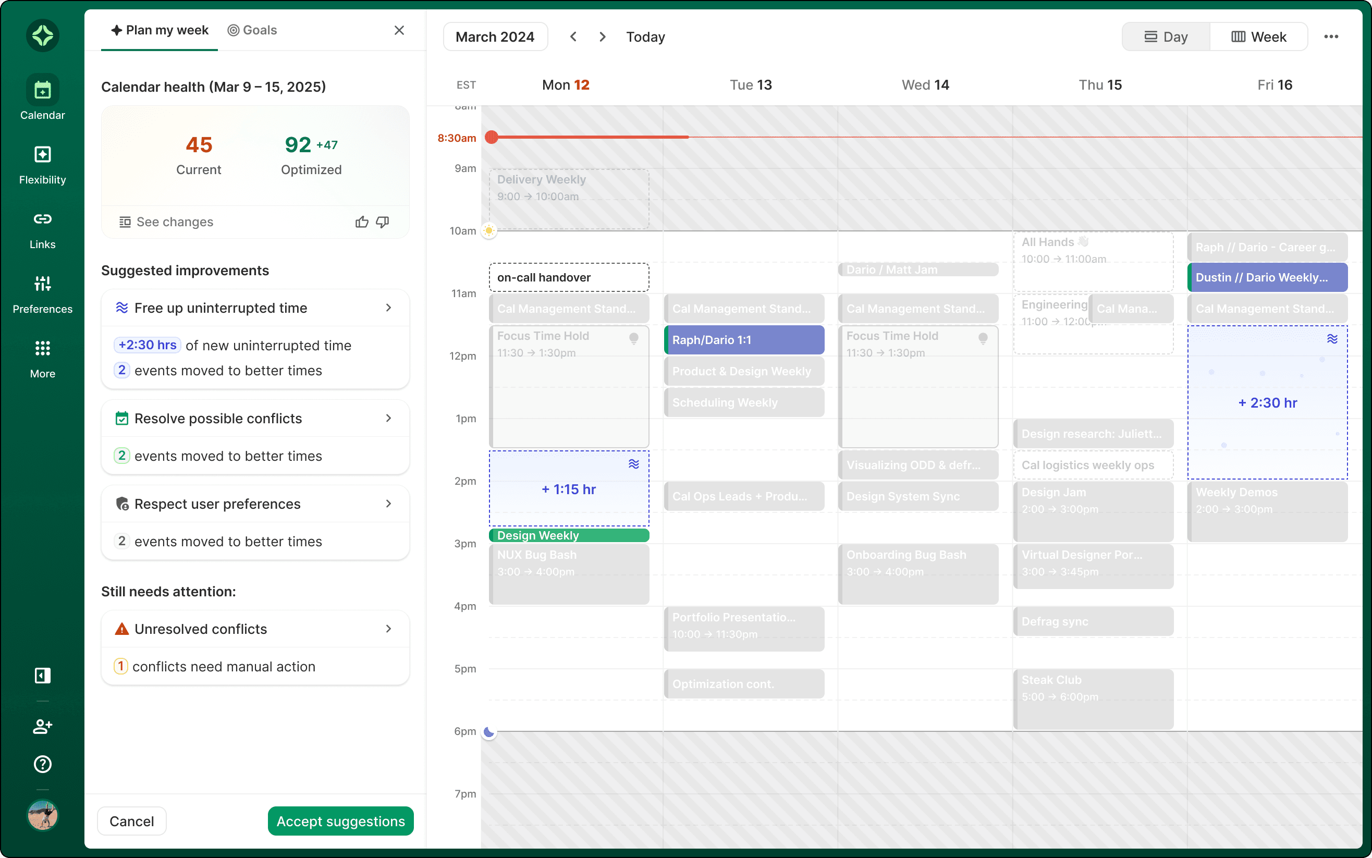
Task: Open Links in the sidebar
Action: click(43, 219)
